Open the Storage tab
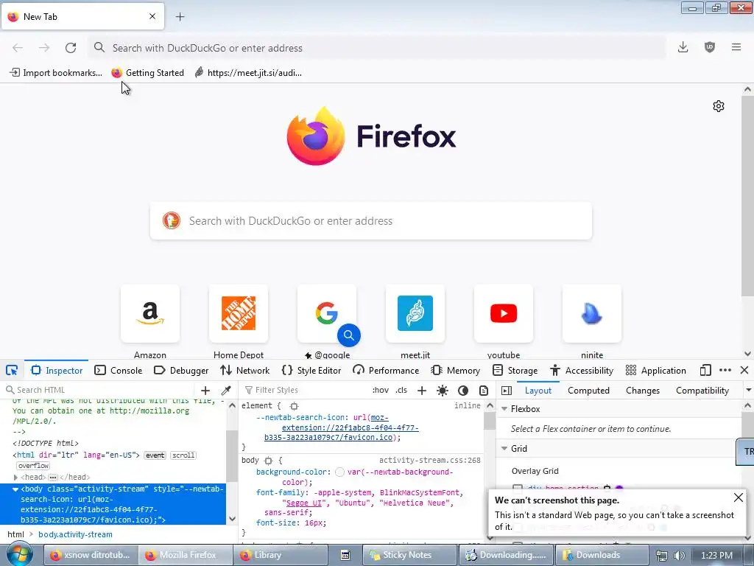The width and height of the screenshot is (754, 566). 515,370
